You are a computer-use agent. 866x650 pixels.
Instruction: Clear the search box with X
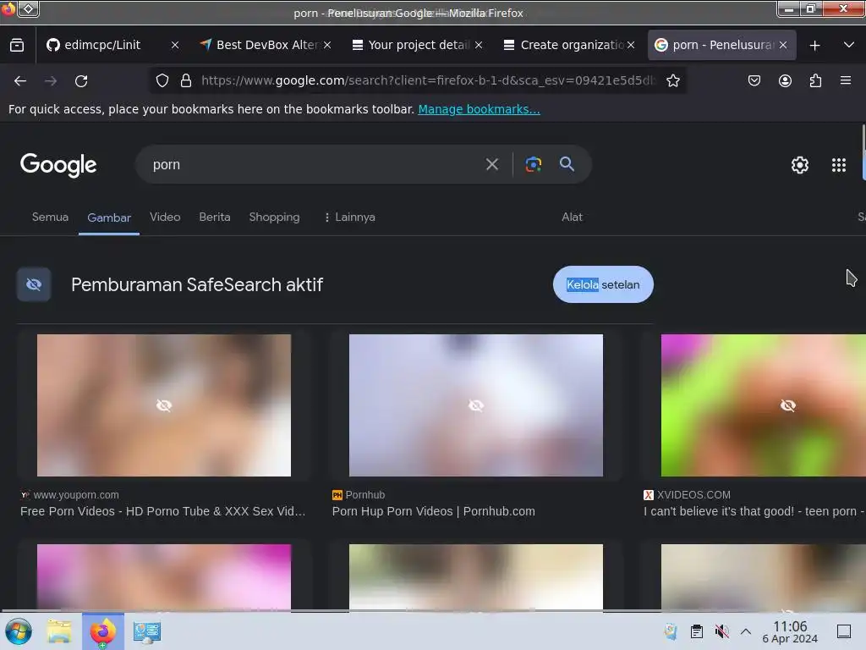[x=491, y=164]
